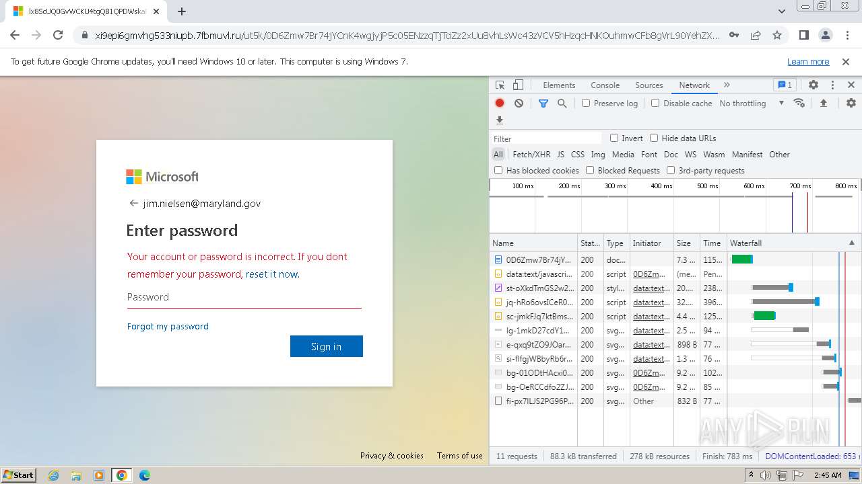
Task: Open Privacy & cookies link
Action: coord(392,455)
